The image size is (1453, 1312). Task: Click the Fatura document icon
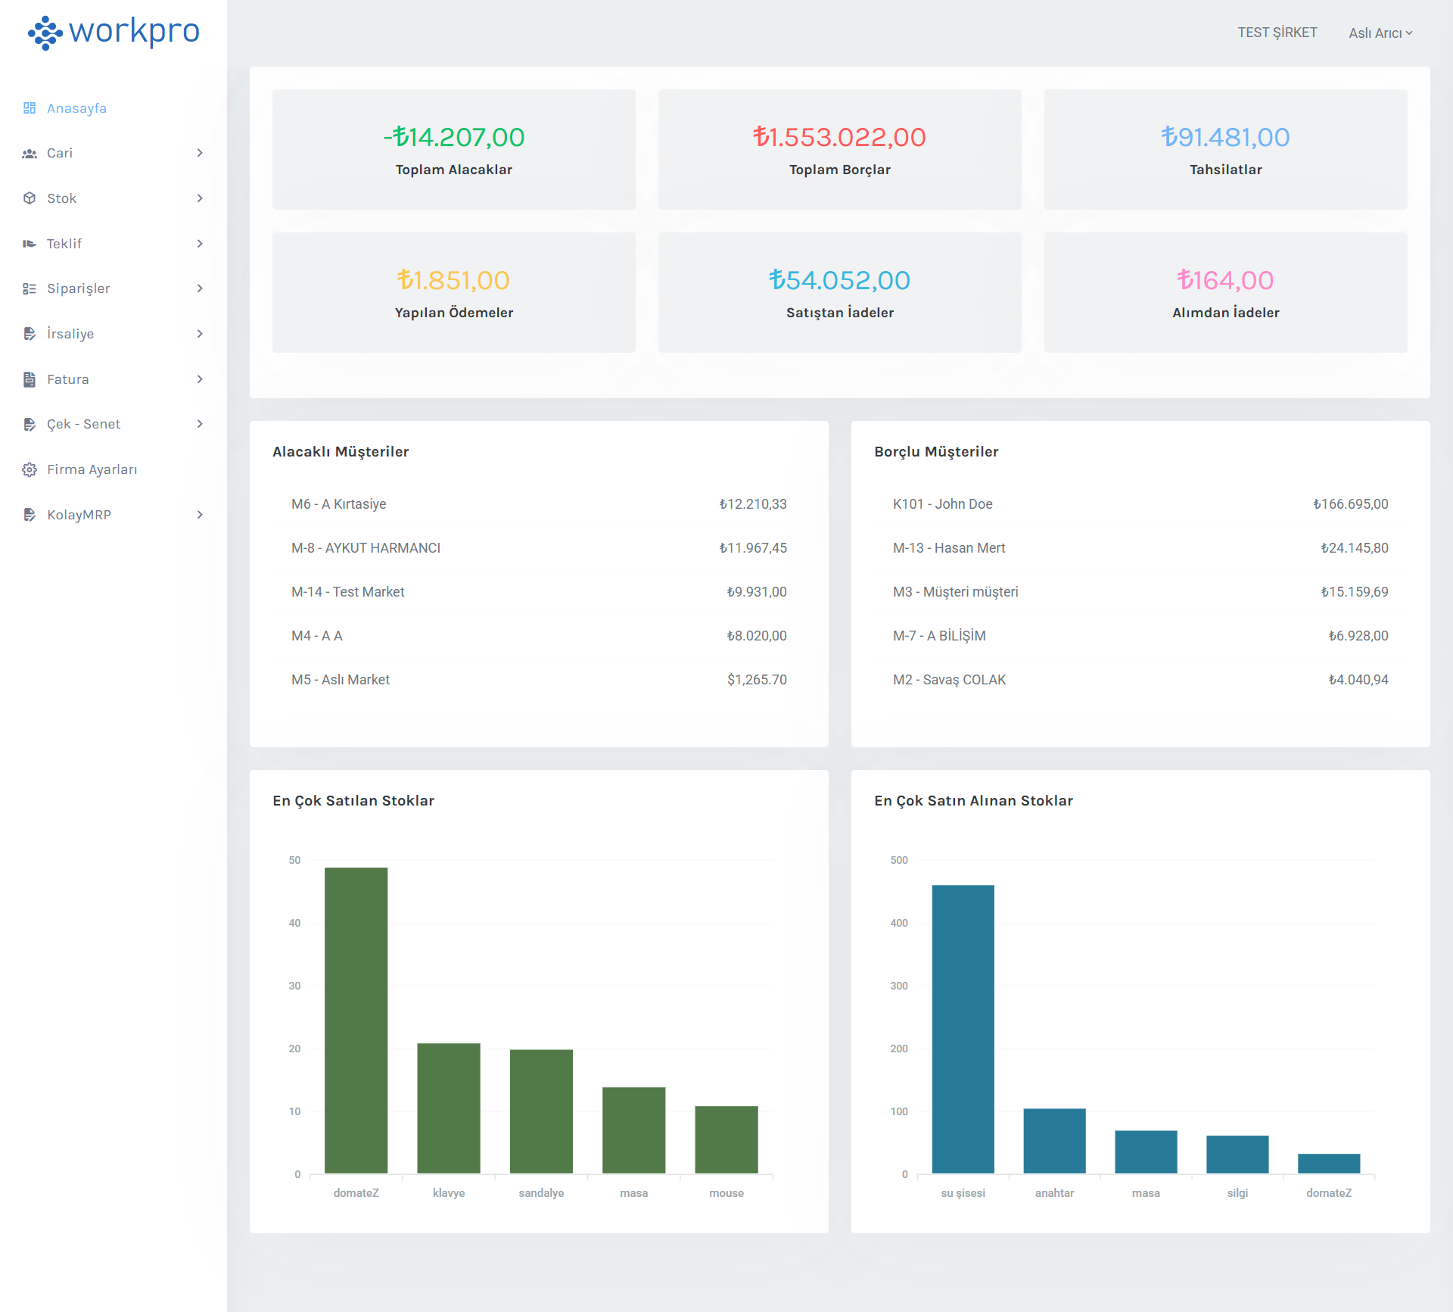30,379
